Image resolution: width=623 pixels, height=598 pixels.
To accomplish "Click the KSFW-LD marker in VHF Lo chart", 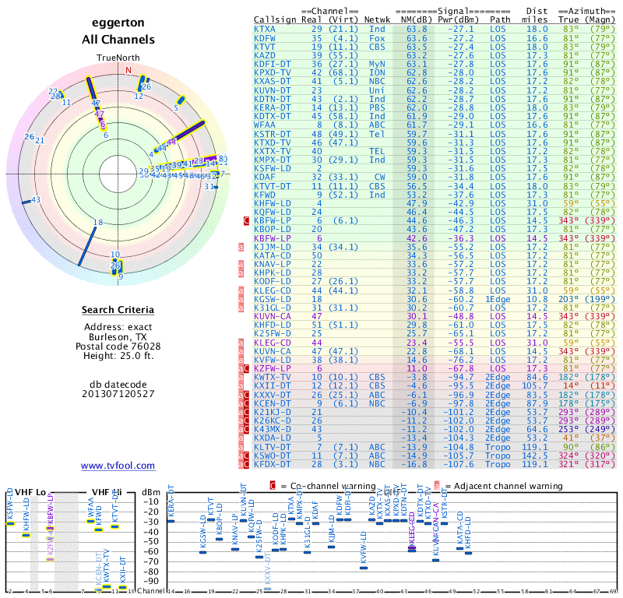I will 11,523.
